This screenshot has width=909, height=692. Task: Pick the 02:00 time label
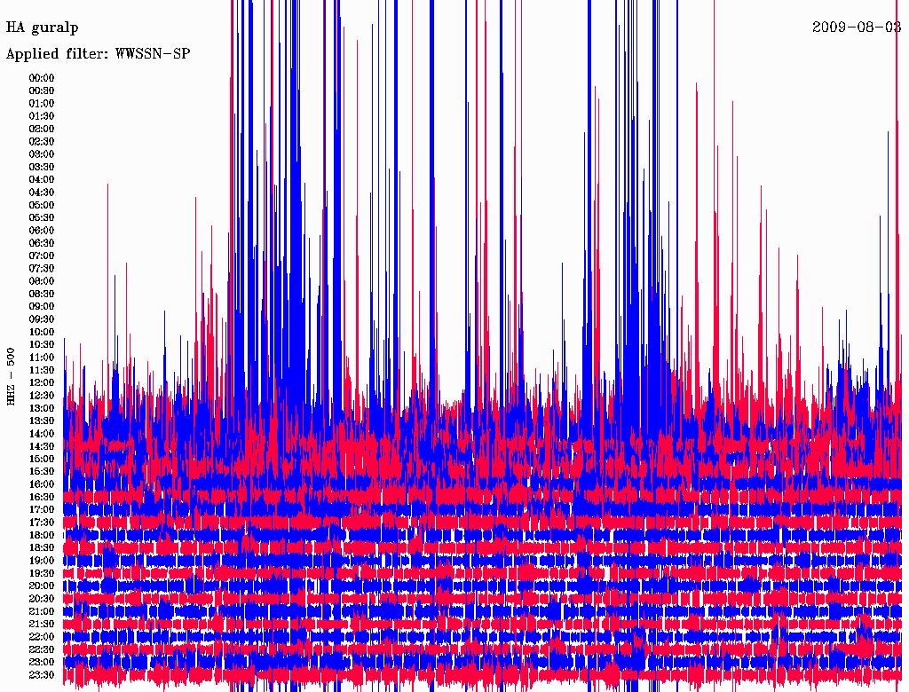point(42,129)
